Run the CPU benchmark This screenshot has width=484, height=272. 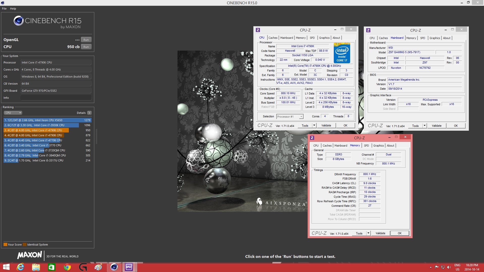pos(86,47)
